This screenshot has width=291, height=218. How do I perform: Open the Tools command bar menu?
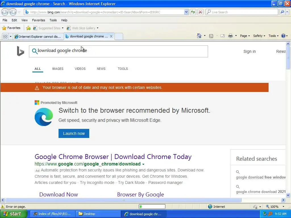[273, 36]
